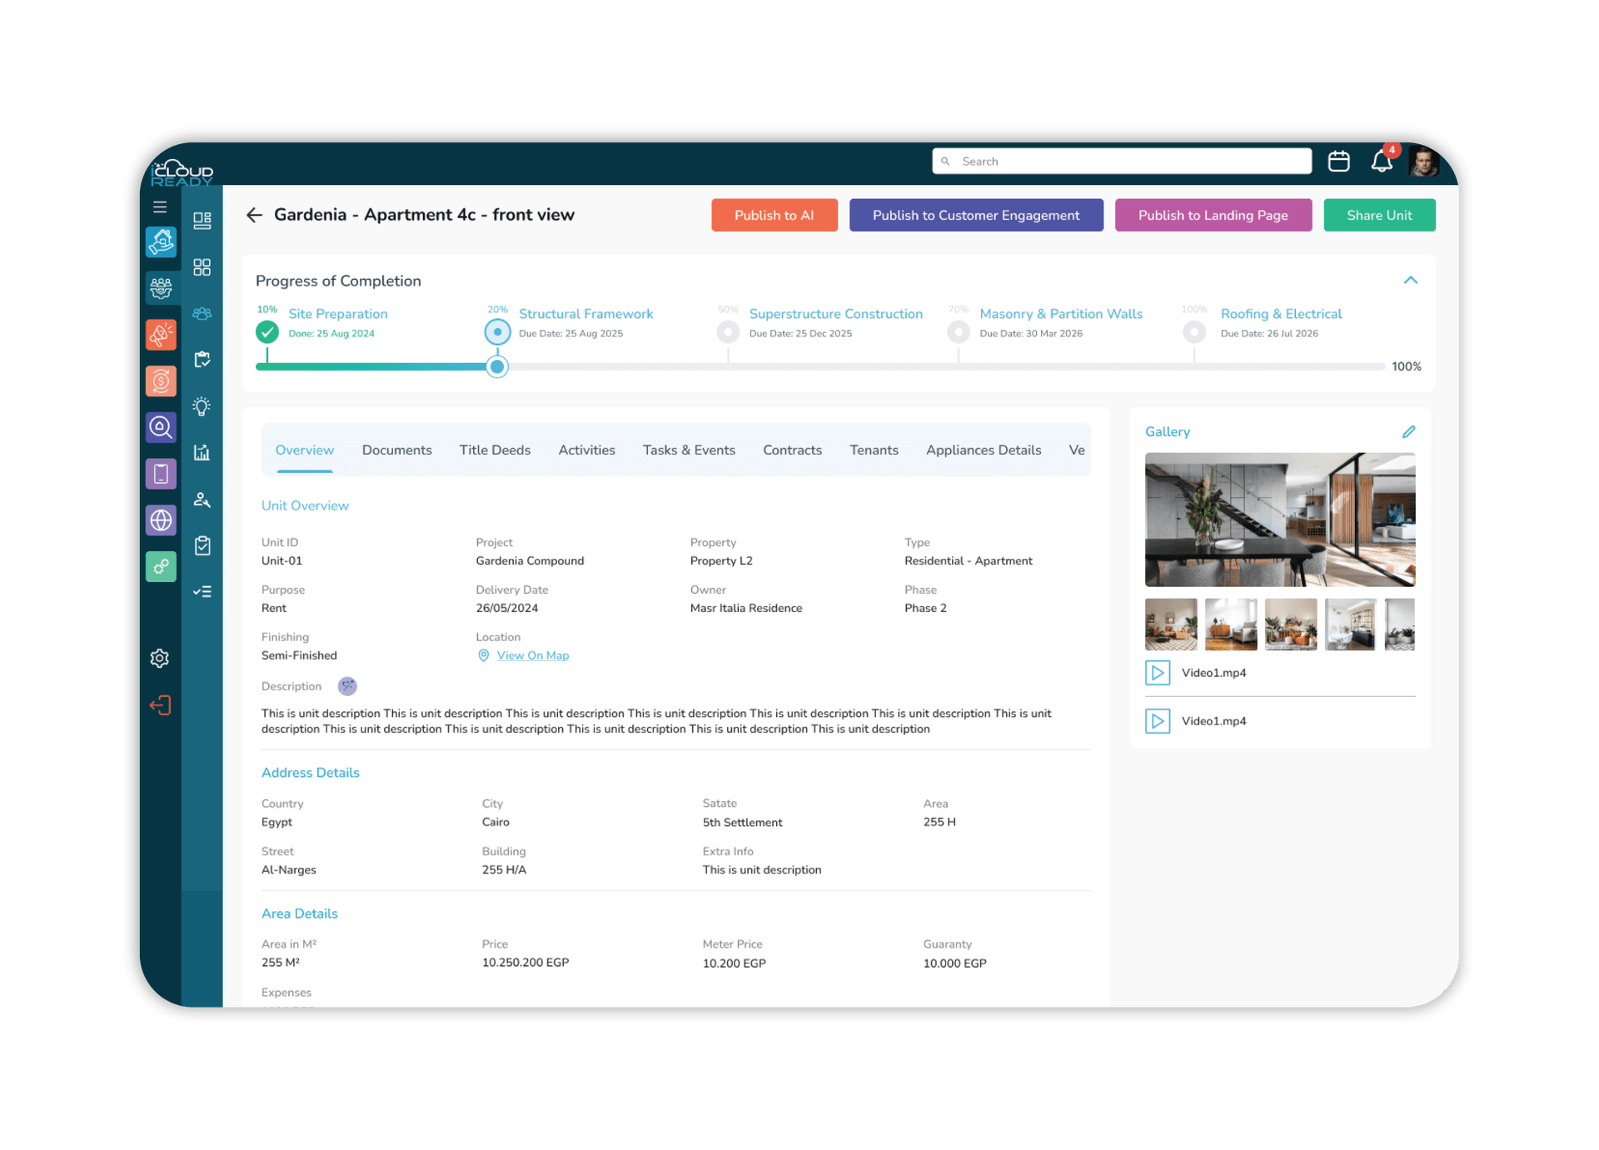The image size is (1599, 1150).
Task: Click the globe module in the sidebar
Action: coord(161,520)
